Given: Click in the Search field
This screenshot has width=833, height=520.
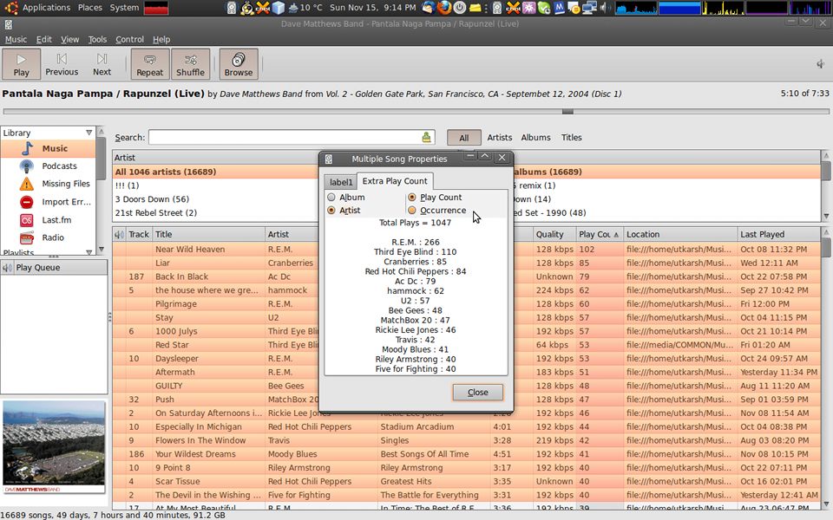Looking at the screenshot, I should pos(292,138).
